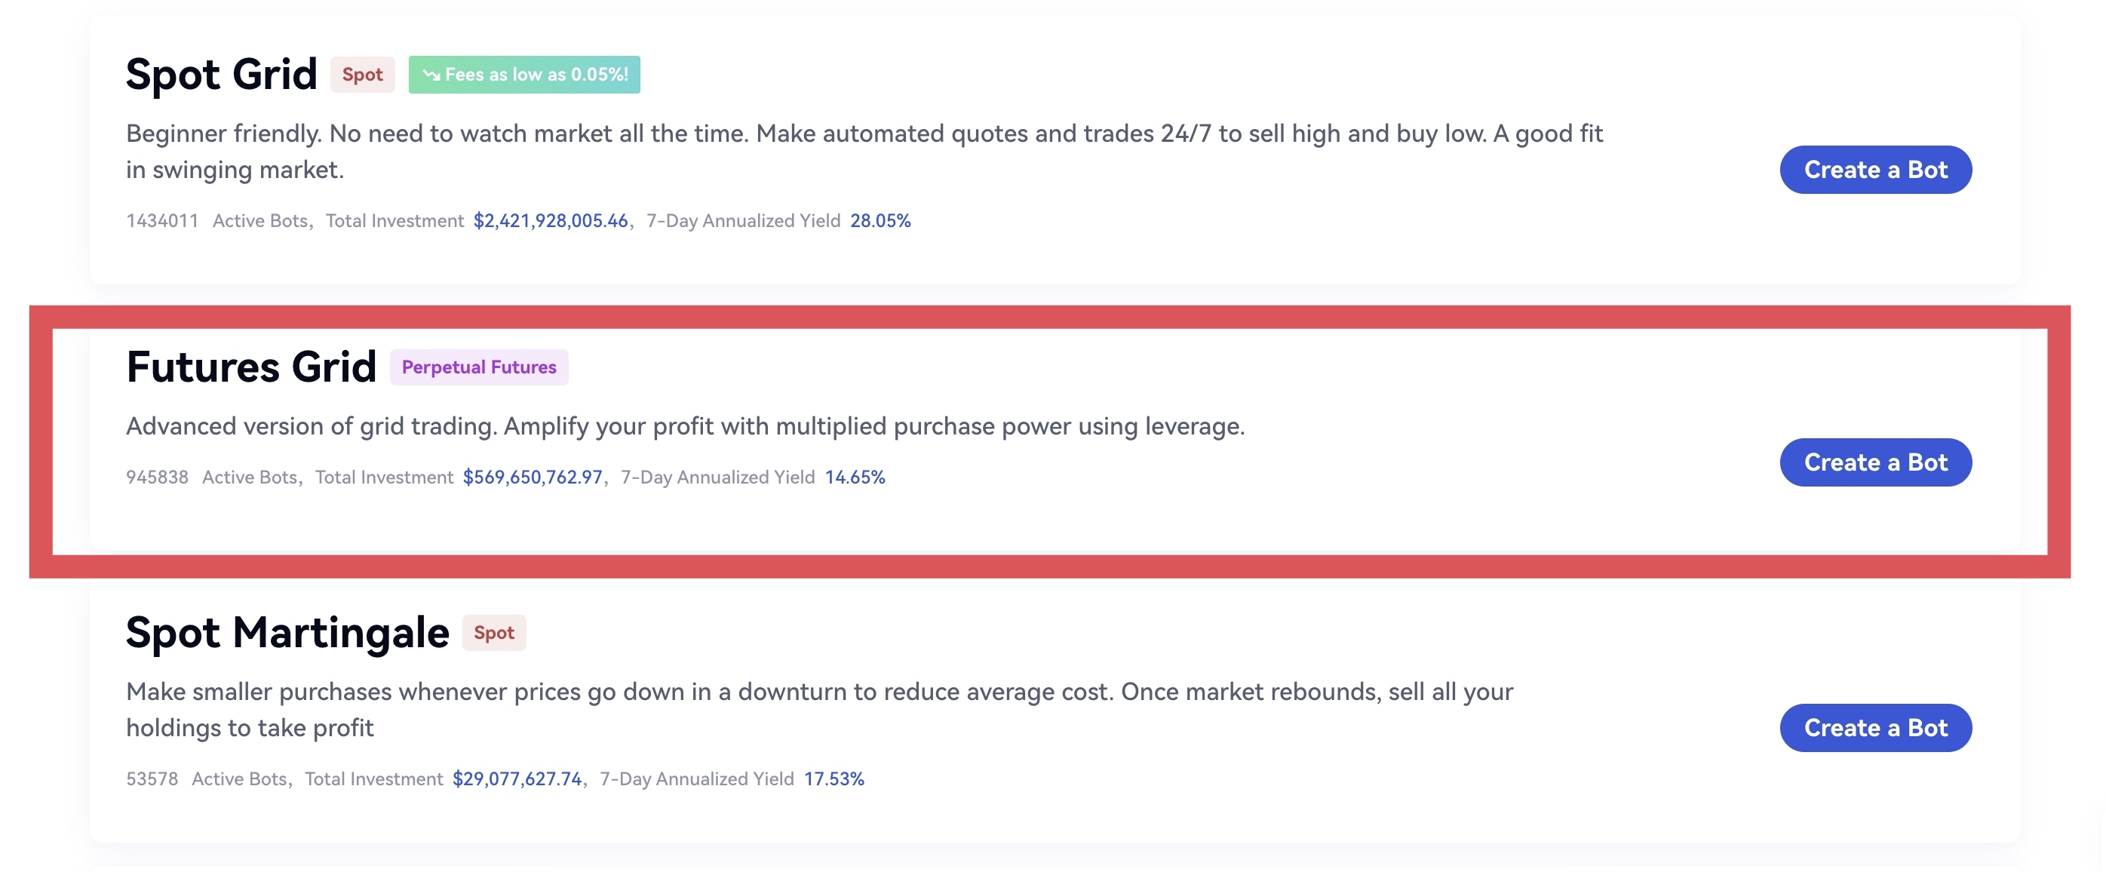Screen dimensions: 2106x872
Task: Click the 'Fees as low as 0.05%!' badge
Action: pyautogui.click(x=536, y=75)
